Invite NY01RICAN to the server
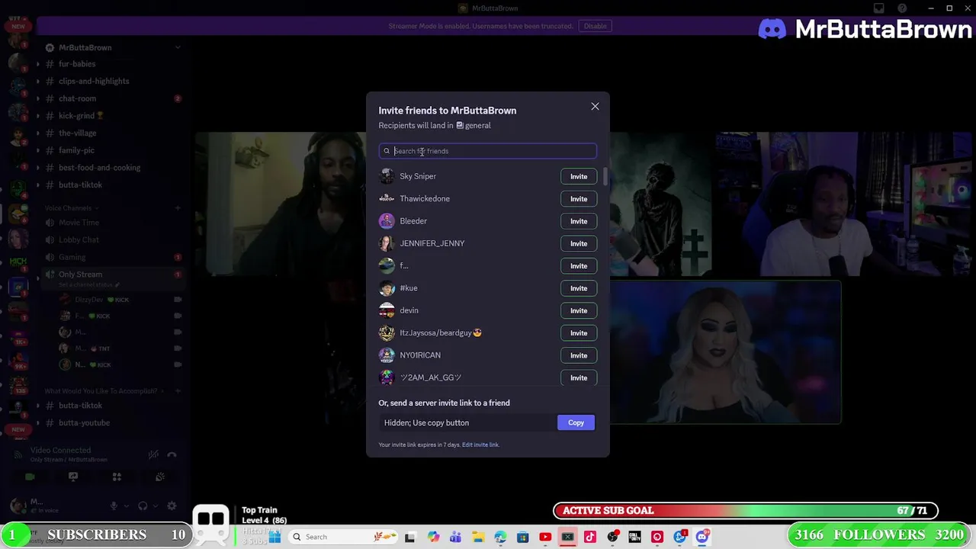 pos(579,355)
